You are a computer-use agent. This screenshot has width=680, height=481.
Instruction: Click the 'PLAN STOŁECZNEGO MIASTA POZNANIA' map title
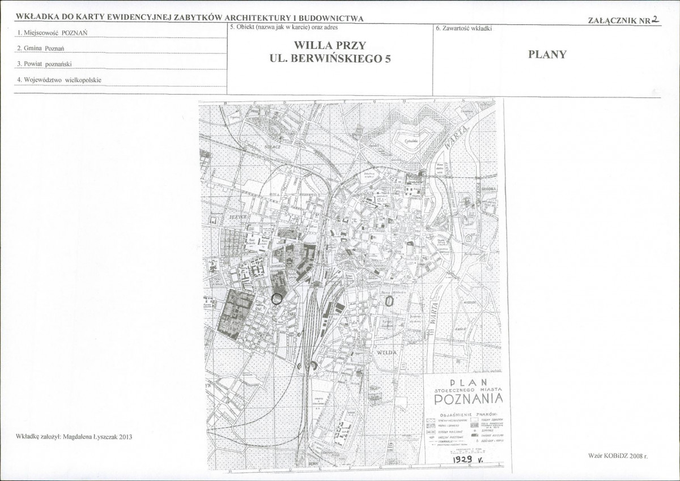point(468,392)
